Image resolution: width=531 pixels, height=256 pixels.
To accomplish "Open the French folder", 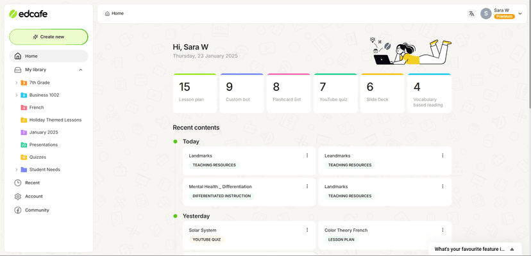I will [37, 108].
